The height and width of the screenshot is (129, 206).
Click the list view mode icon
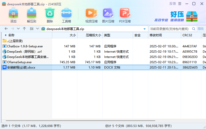point(32,29)
